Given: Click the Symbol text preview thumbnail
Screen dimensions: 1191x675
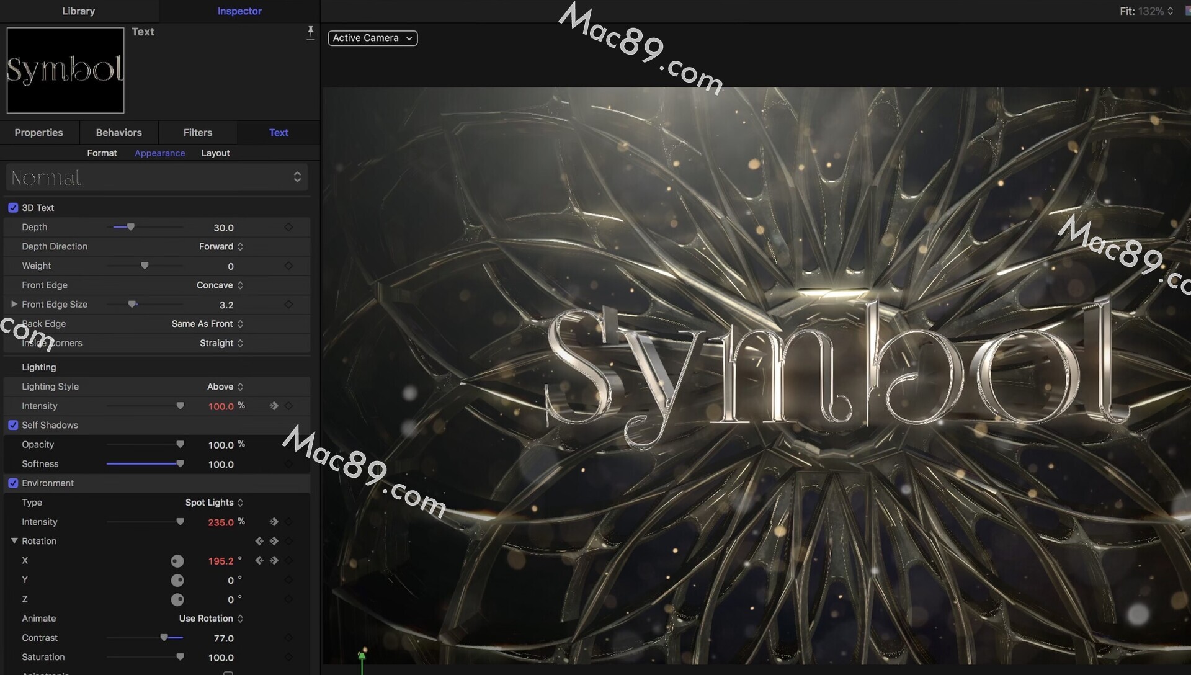Looking at the screenshot, I should (65, 70).
